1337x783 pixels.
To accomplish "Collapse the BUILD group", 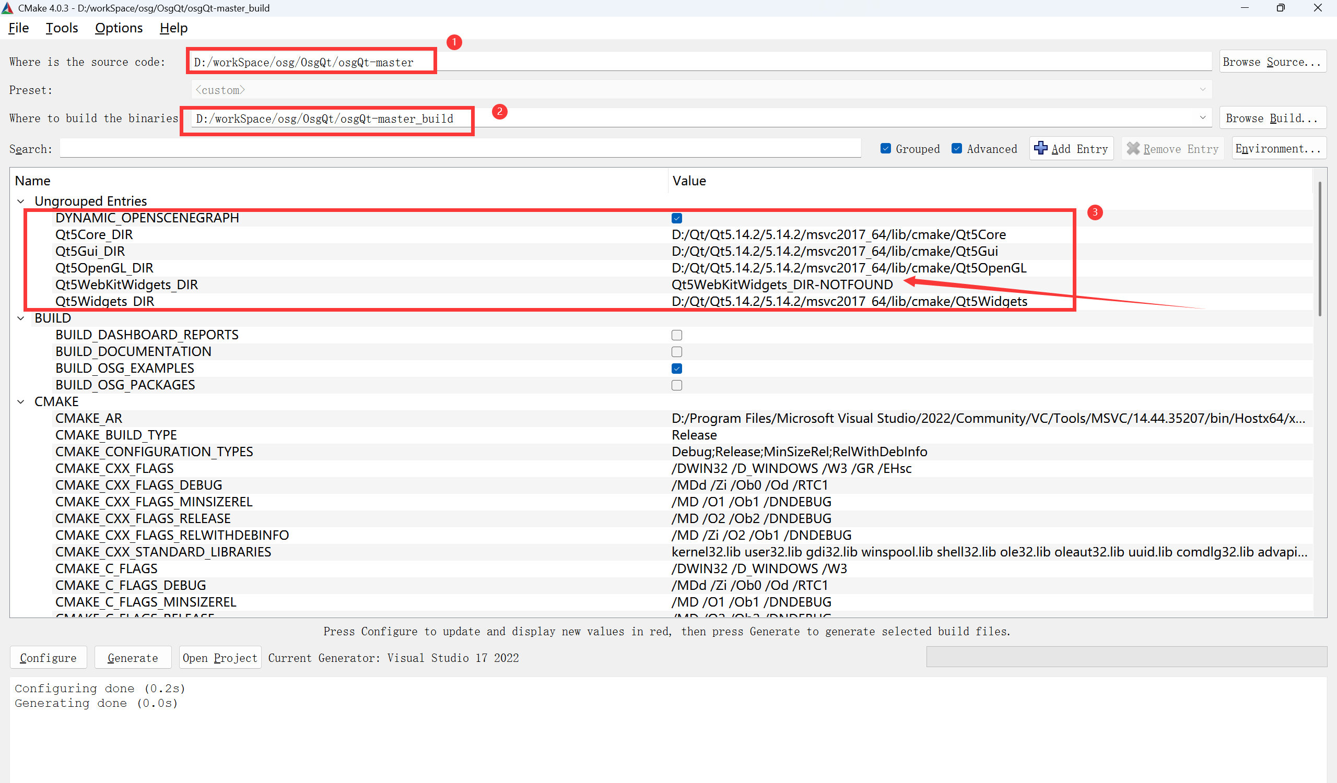I will pos(21,318).
